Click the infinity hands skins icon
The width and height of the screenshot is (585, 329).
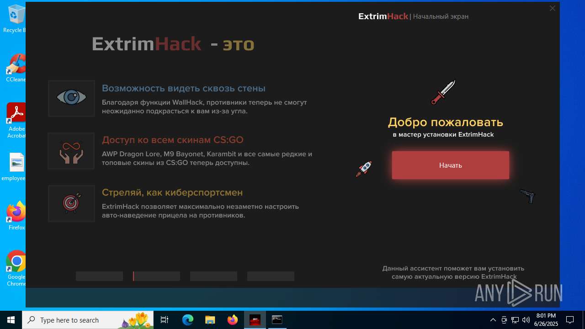tap(71, 151)
